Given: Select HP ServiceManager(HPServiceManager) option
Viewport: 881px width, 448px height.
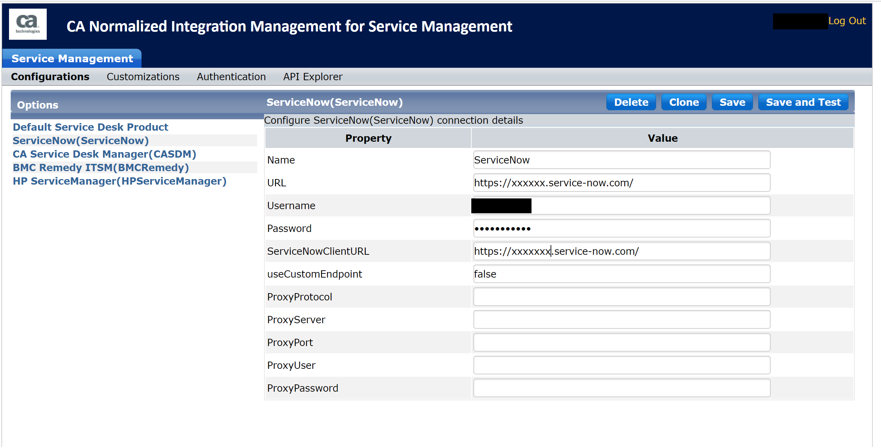Looking at the screenshot, I should [x=119, y=181].
